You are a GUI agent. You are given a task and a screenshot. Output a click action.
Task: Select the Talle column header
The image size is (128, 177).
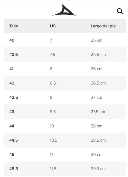click(14, 26)
